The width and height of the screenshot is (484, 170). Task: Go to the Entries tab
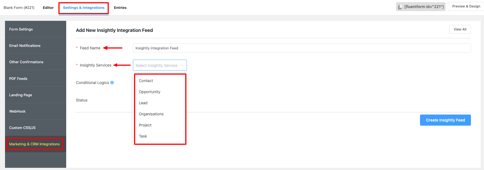pyautogui.click(x=120, y=7)
